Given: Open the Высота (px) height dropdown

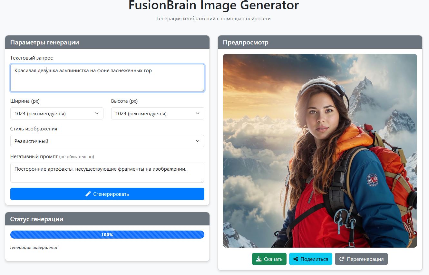Looking at the screenshot, I should click(158, 113).
